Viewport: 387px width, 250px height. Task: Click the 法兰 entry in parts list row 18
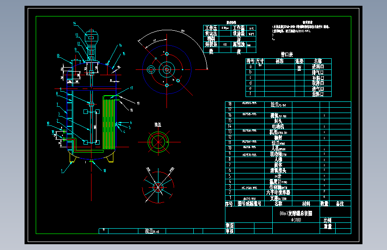tap(278, 105)
